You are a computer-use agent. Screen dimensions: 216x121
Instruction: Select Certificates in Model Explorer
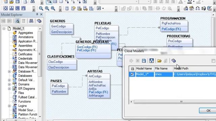(x=25, y=54)
